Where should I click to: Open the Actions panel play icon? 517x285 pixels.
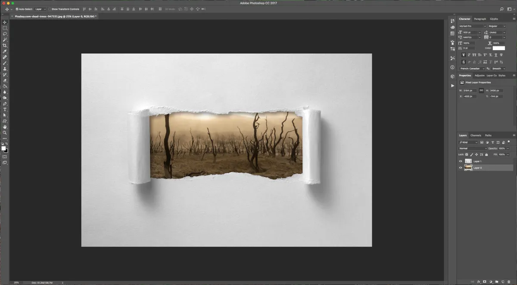coord(452,86)
